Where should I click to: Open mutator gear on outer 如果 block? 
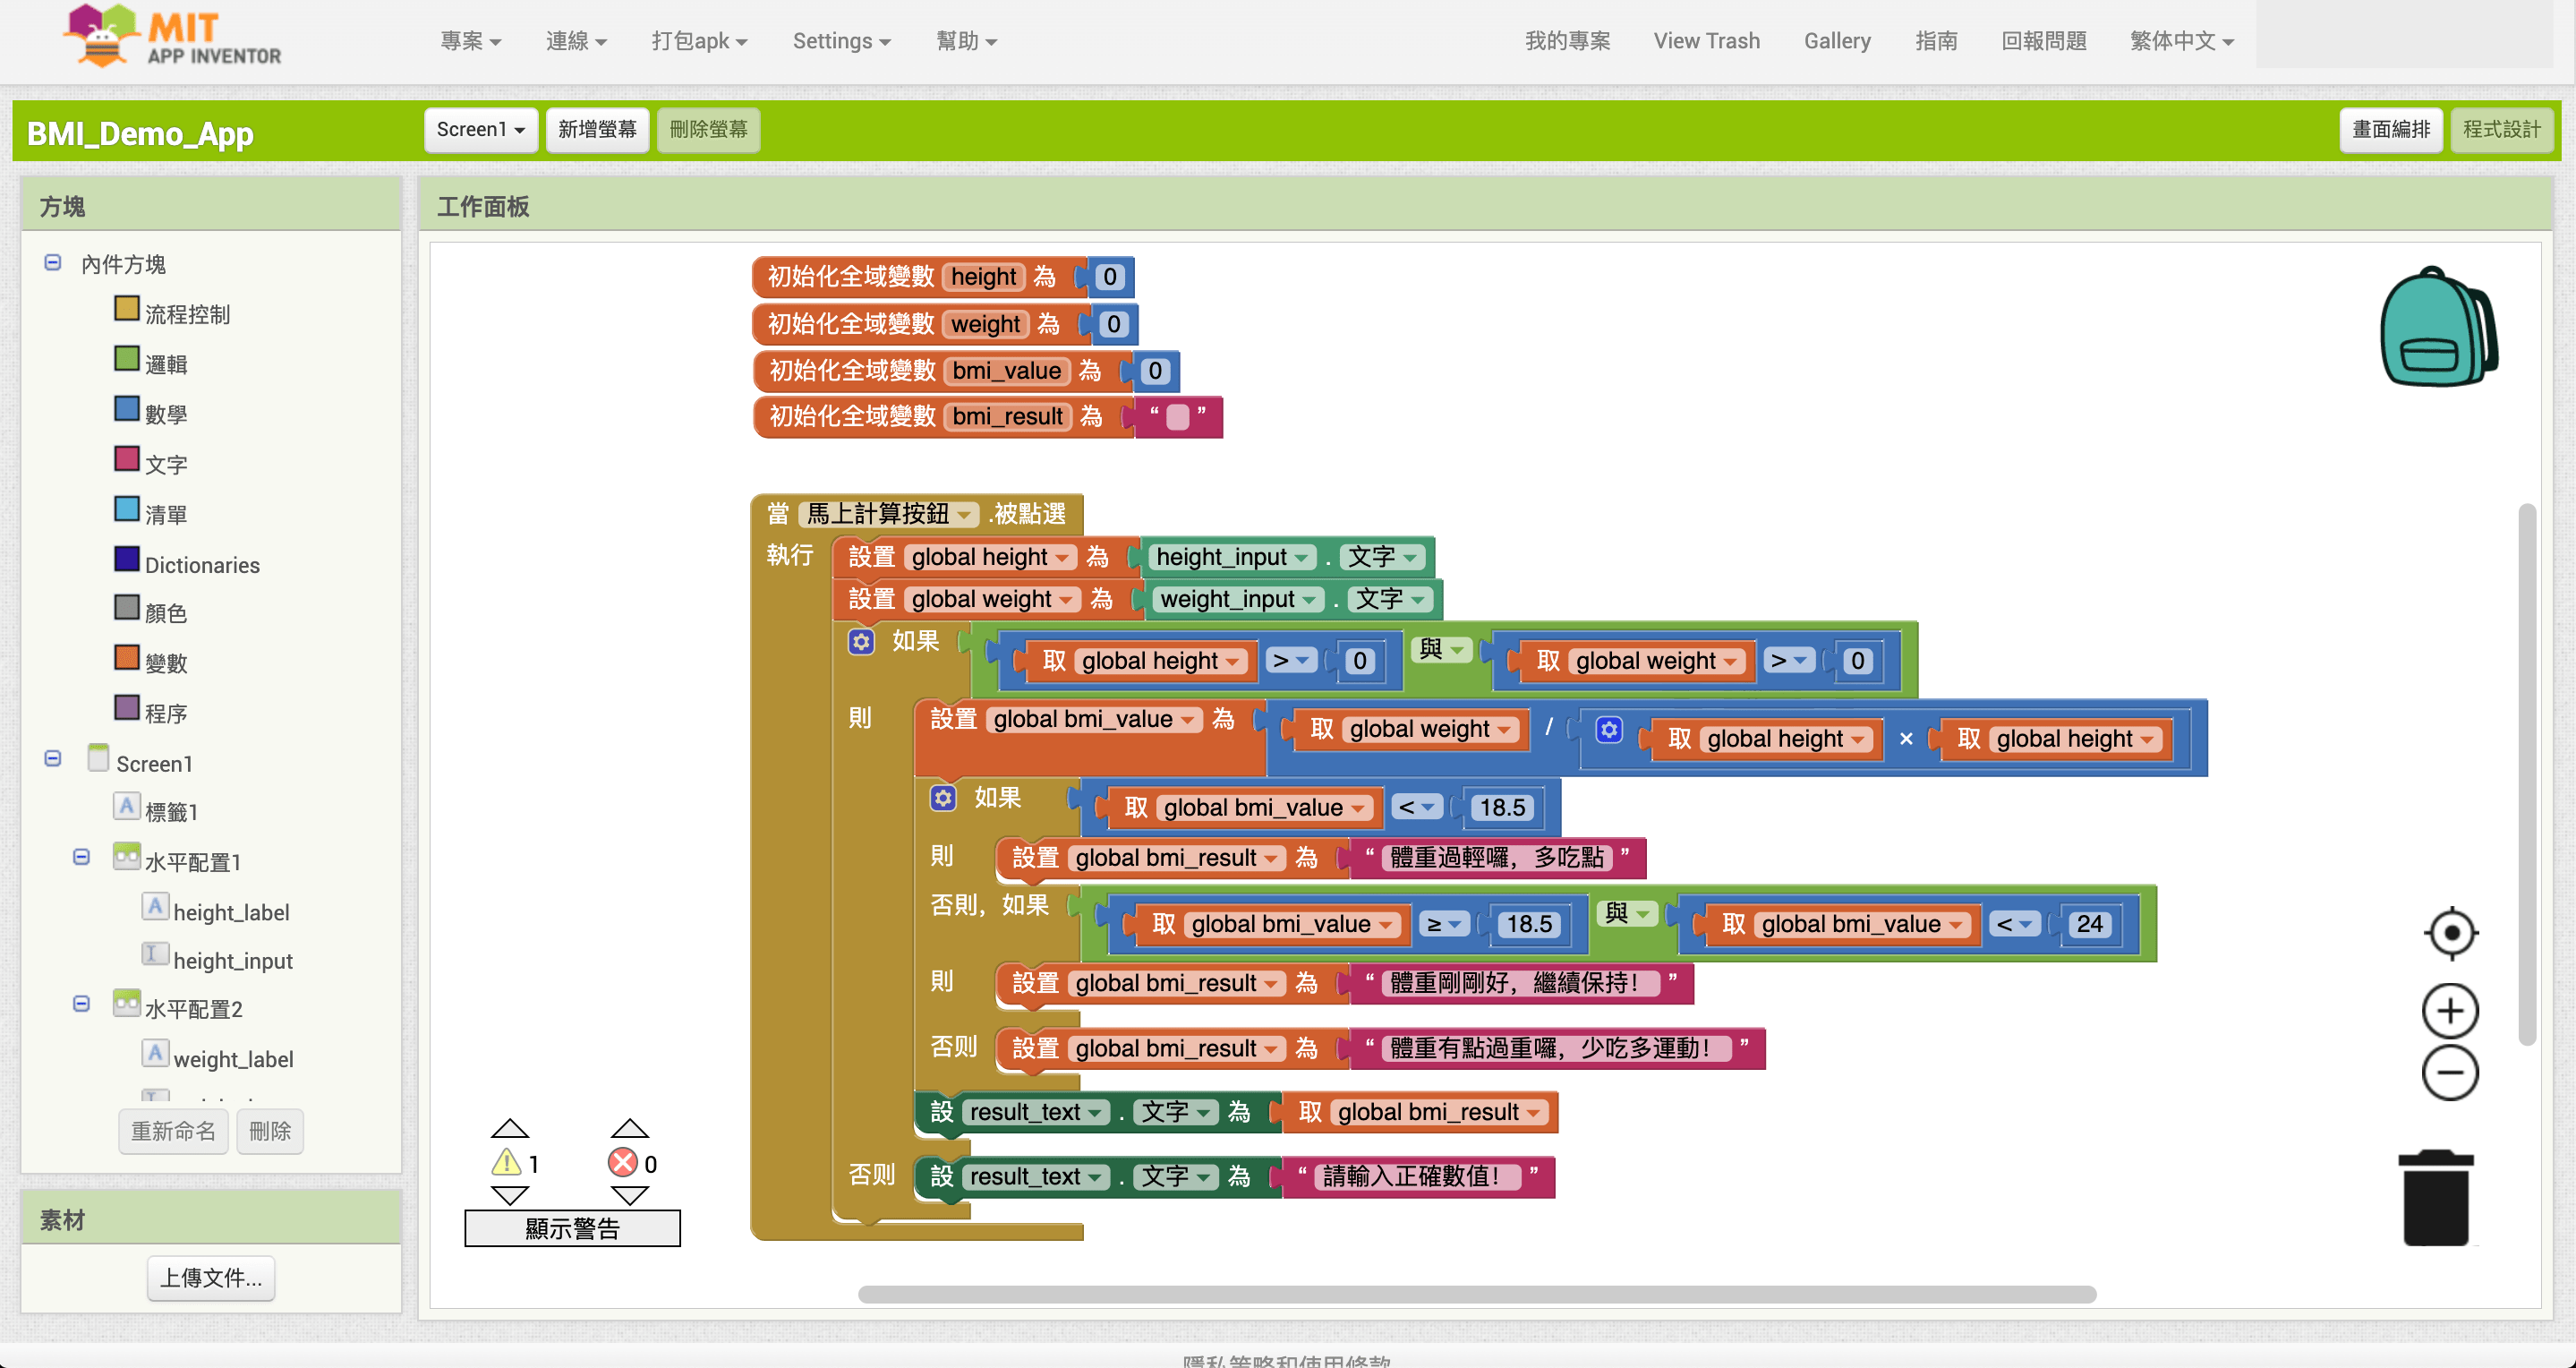coord(861,641)
